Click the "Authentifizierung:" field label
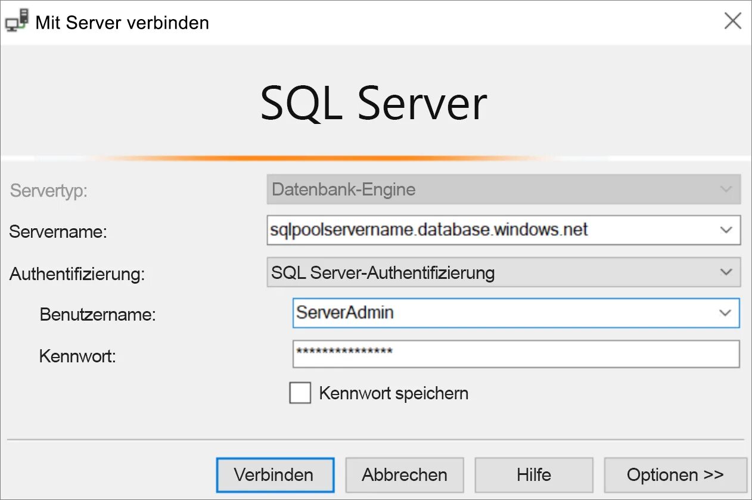This screenshot has width=752, height=500. [x=77, y=274]
